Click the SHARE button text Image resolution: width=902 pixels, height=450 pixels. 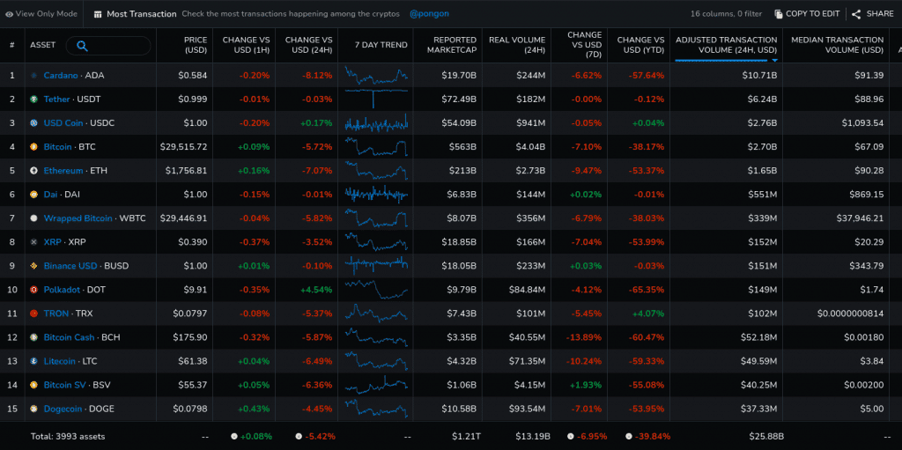880,14
